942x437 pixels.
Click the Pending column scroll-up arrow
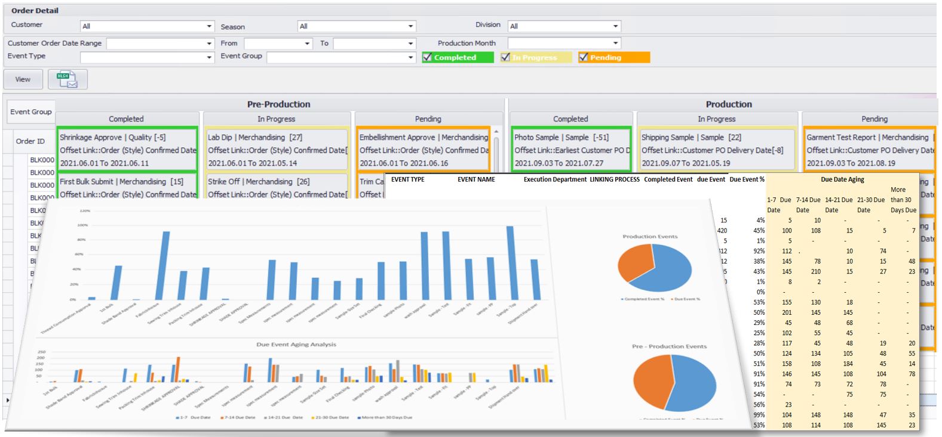click(x=496, y=131)
